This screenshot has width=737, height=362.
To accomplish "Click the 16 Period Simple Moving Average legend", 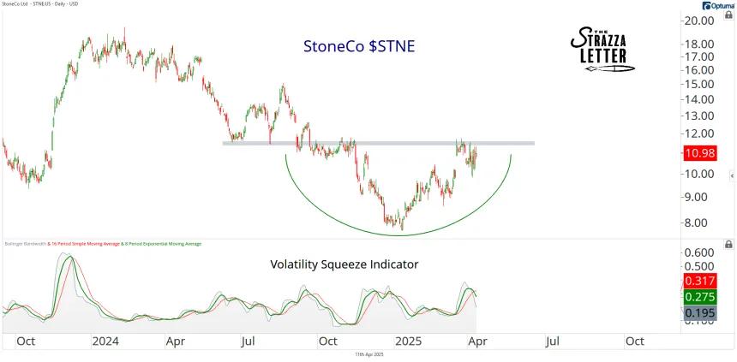I will point(84,244).
